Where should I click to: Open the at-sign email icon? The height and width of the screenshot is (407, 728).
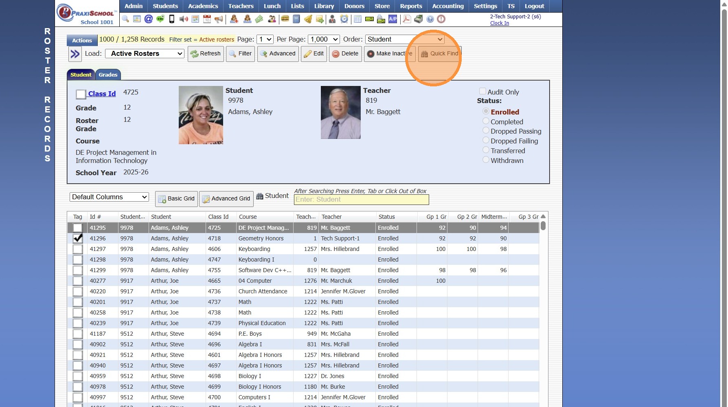(x=149, y=19)
